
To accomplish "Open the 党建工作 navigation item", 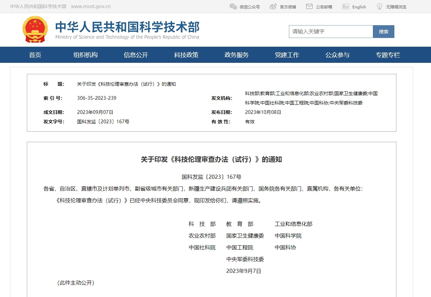I will click(287, 55).
